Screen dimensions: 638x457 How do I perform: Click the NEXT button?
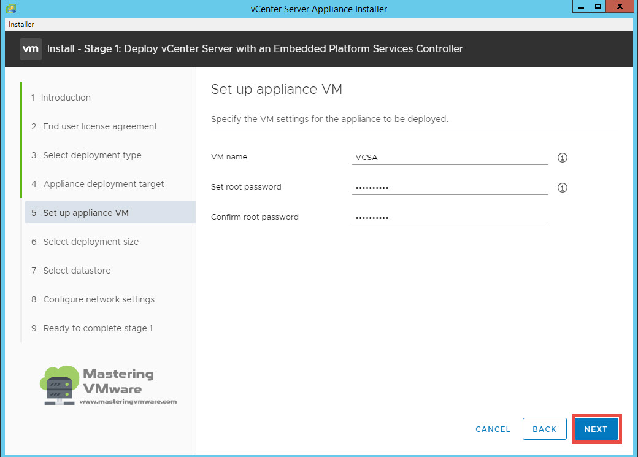click(x=596, y=429)
